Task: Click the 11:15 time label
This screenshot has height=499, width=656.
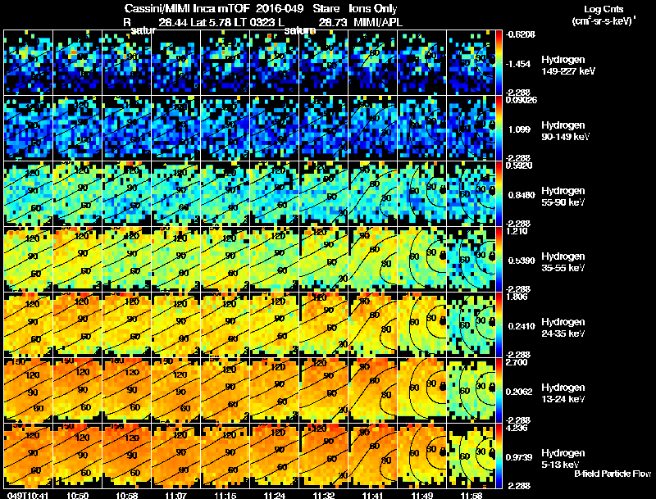Action: tap(225, 495)
